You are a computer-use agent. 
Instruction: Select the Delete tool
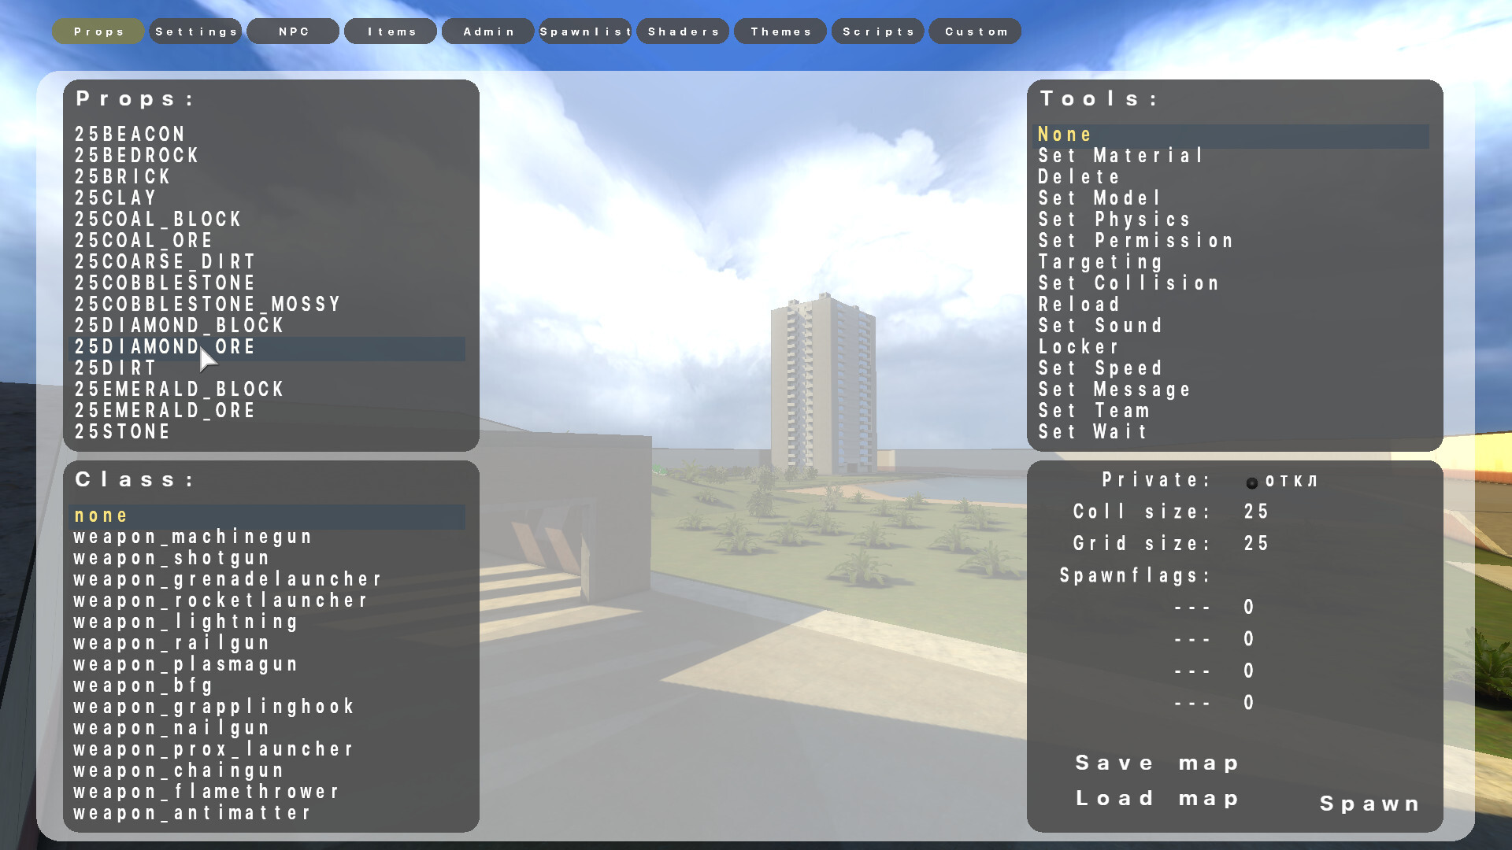[1079, 177]
